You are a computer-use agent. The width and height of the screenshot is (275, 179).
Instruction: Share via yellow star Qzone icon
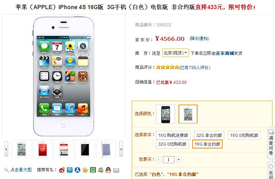85,170
